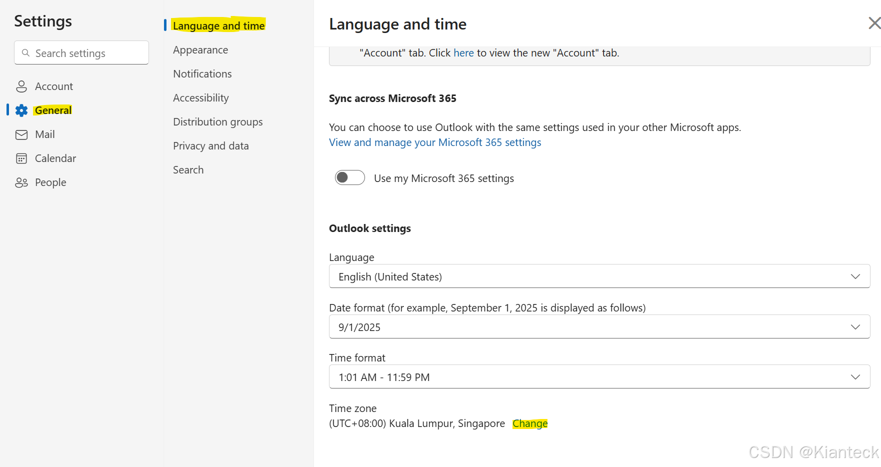Screen dimensions: 881x467
Task: Open View and manage Microsoft 365 settings link
Action: point(435,142)
